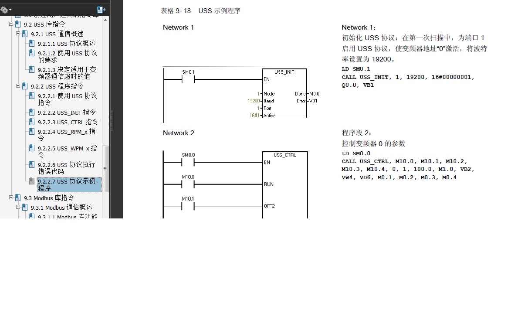The width and height of the screenshot is (518, 327).
Task: Collapse the 9.2.2 USS 程序指令 node
Action: [18, 85]
